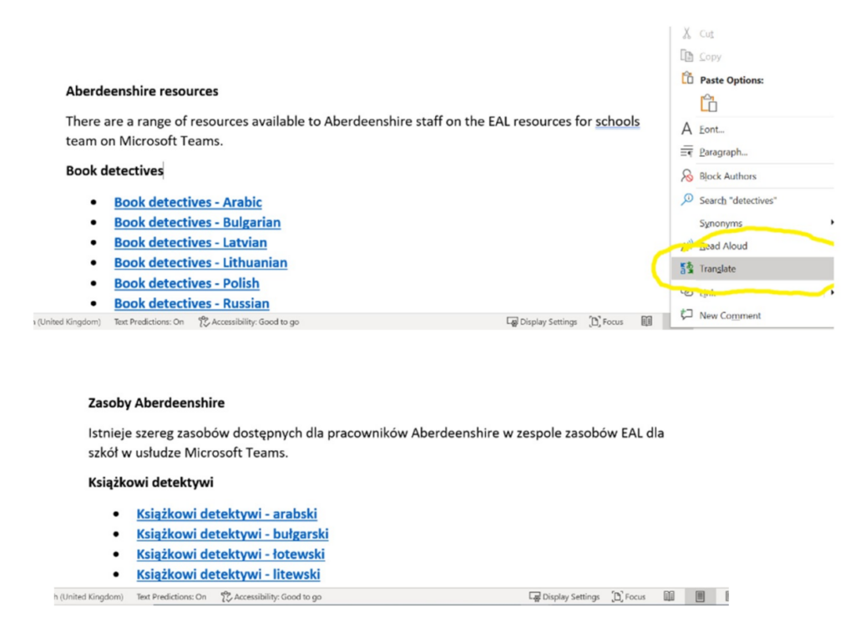Click the Paste icon under Paste Options
This screenshot has height=618, width=855.
[709, 104]
